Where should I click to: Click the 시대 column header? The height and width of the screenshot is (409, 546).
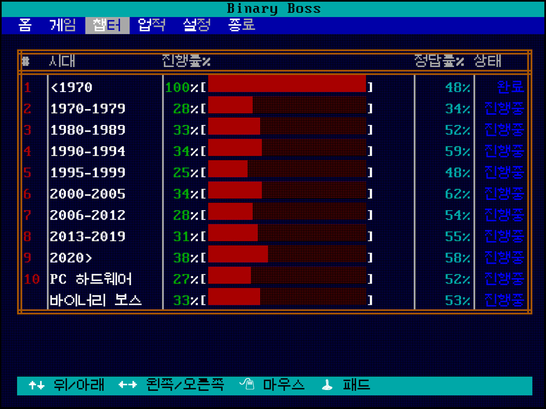point(62,61)
